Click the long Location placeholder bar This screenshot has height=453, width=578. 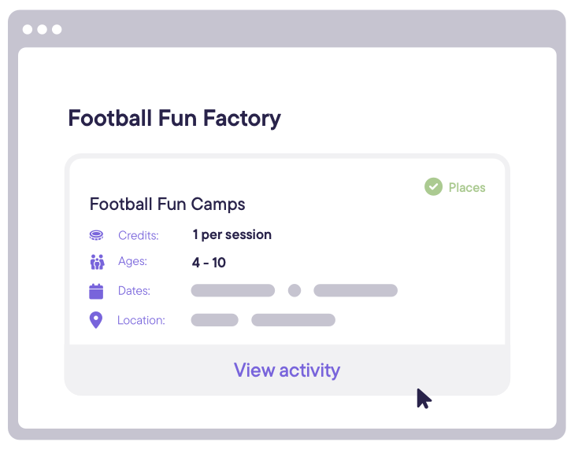pos(294,320)
